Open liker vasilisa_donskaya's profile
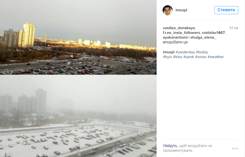Screen dimensions: 245x157 tap(179, 28)
